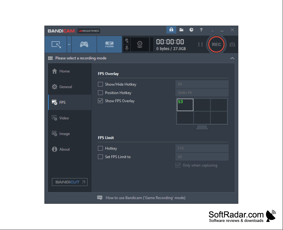Screen dimensions: 283x230
Task: Click the pause recording button
Action: pos(200,44)
